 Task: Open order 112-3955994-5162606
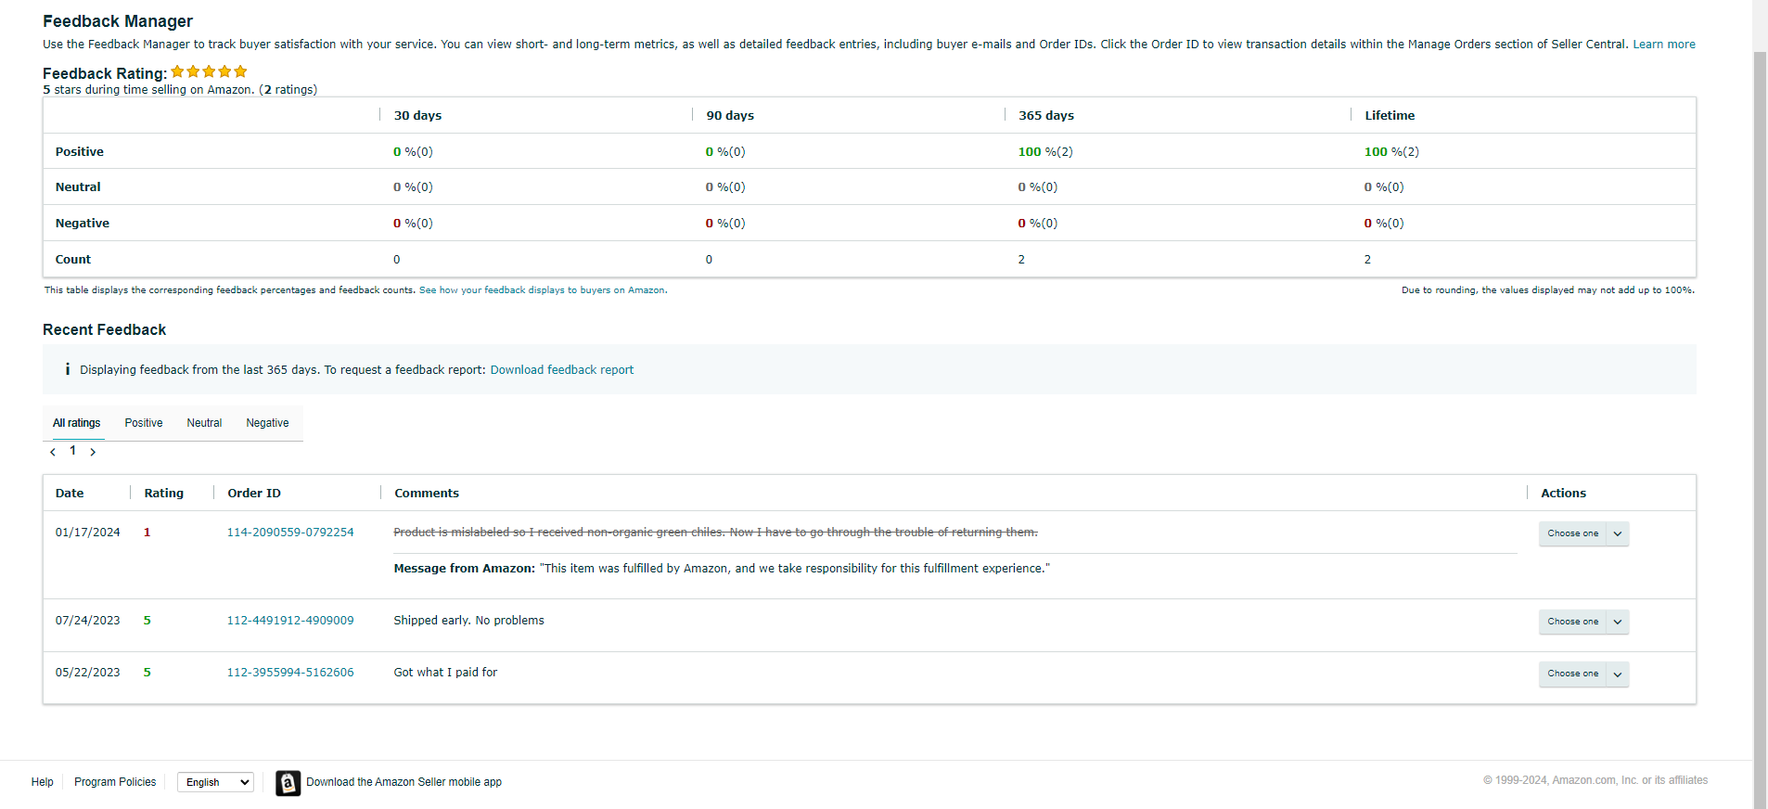[290, 673]
